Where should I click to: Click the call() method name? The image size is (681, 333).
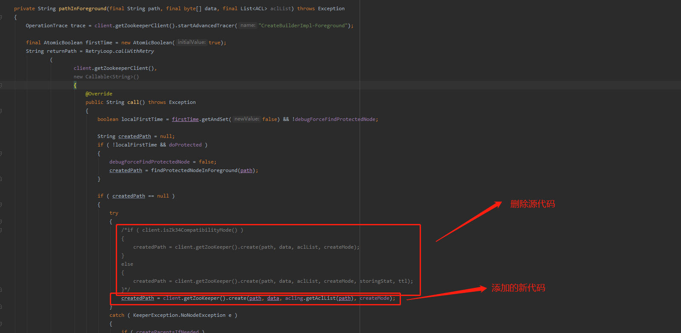[x=133, y=102]
